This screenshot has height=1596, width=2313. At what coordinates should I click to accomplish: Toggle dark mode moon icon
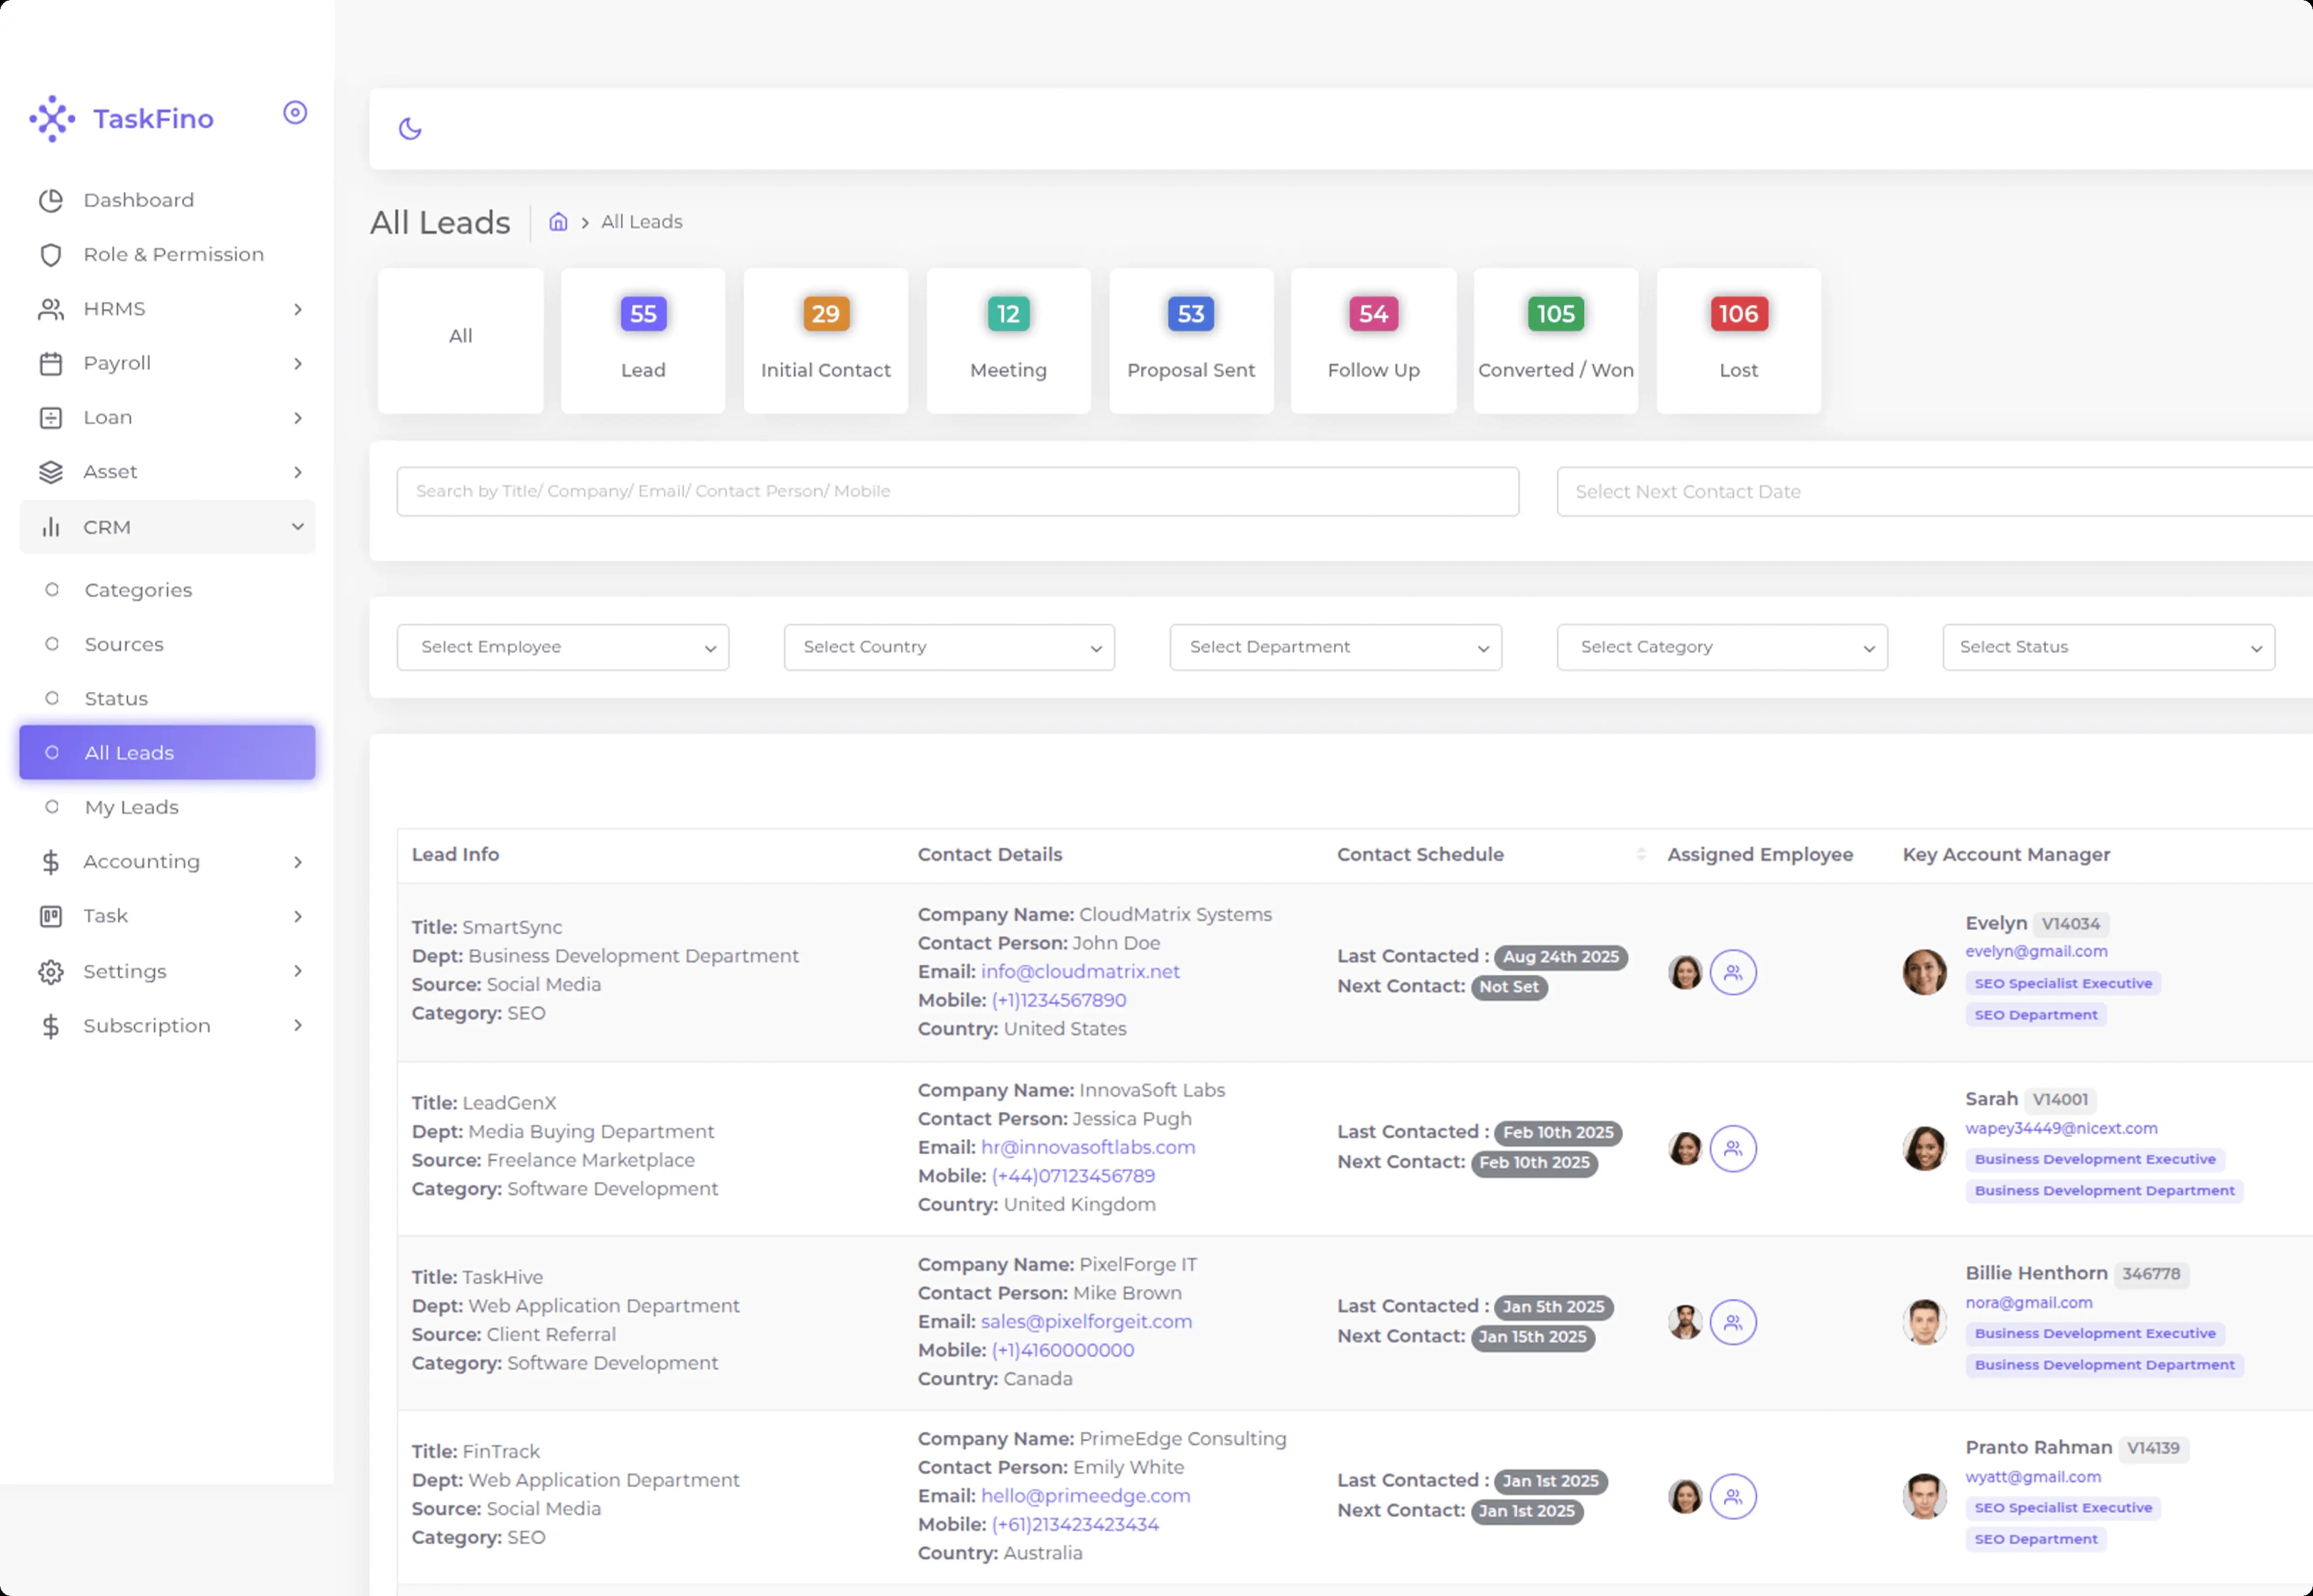410,129
